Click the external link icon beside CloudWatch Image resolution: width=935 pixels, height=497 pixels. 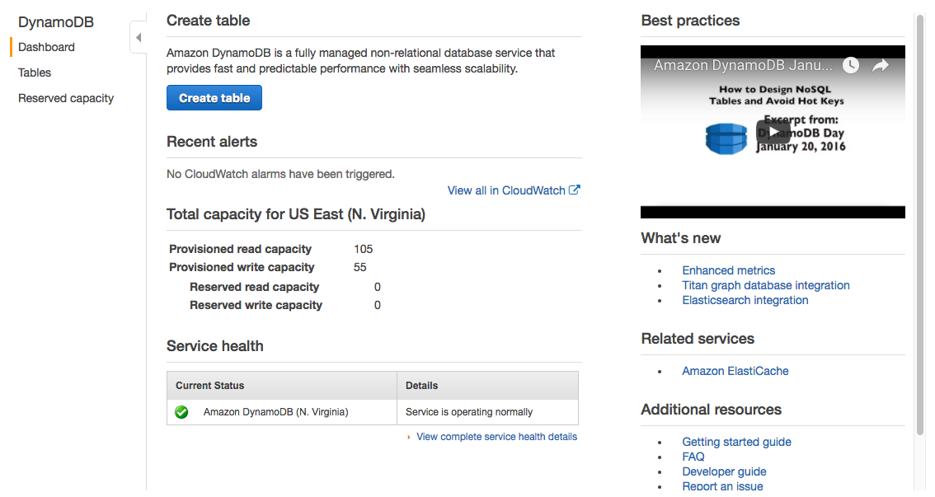(x=575, y=190)
